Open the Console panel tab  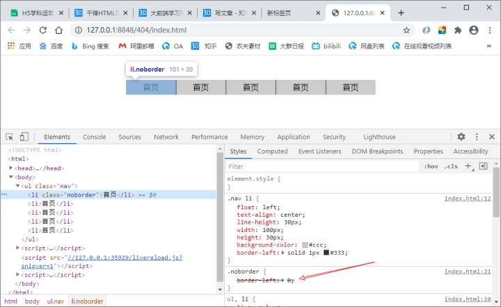click(x=94, y=137)
